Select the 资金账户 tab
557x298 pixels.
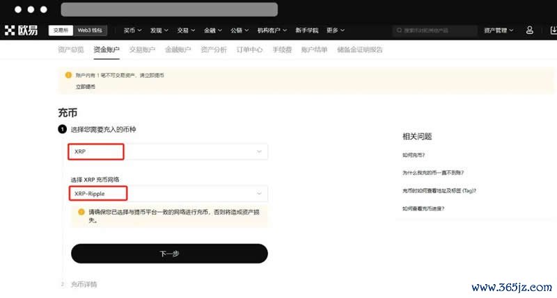[x=107, y=49]
